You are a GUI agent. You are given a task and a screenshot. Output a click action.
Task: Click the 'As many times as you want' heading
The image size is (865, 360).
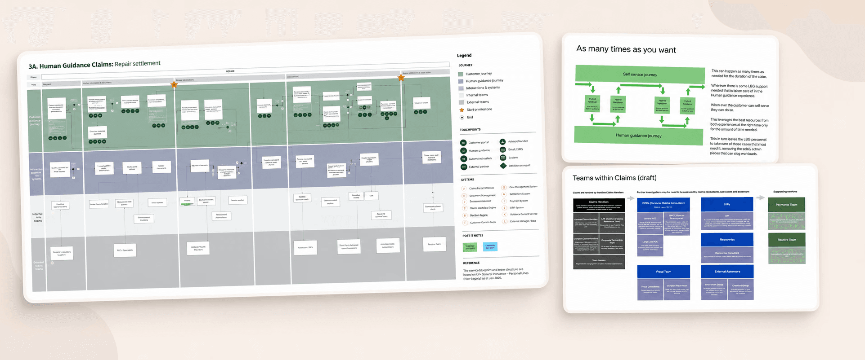[626, 49]
